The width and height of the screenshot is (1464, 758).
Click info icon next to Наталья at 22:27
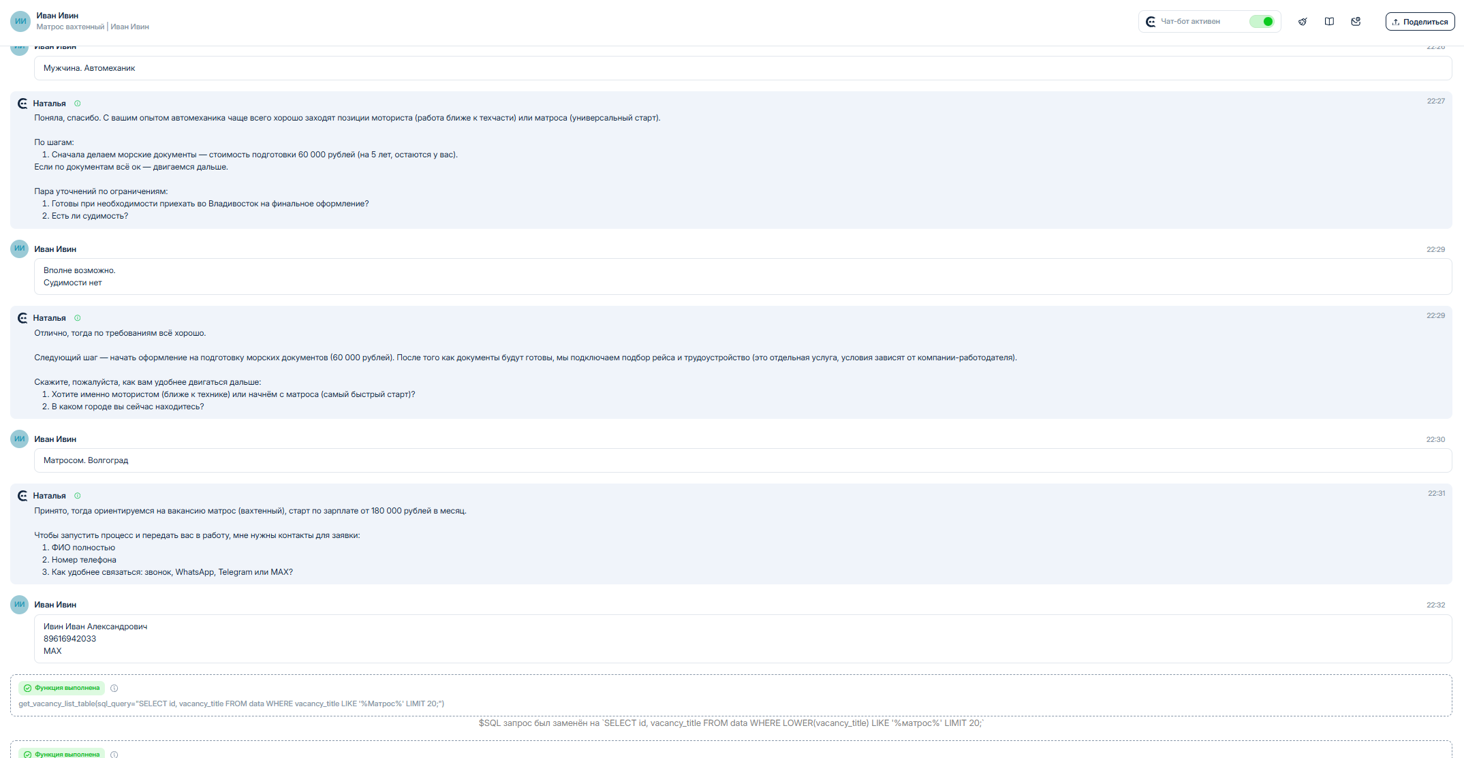pyautogui.click(x=78, y=104)
